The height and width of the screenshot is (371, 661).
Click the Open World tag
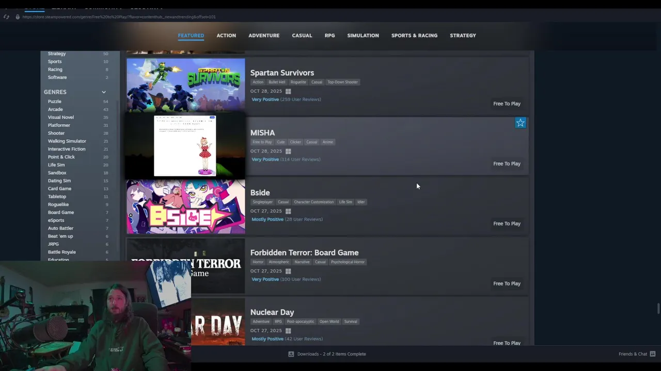[329, 322]
